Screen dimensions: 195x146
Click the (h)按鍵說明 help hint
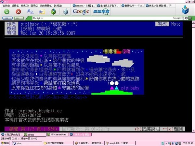click(x=147, y=129)
